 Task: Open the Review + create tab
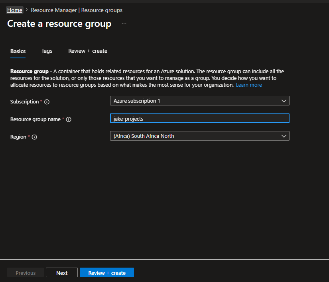coord(88,51)
